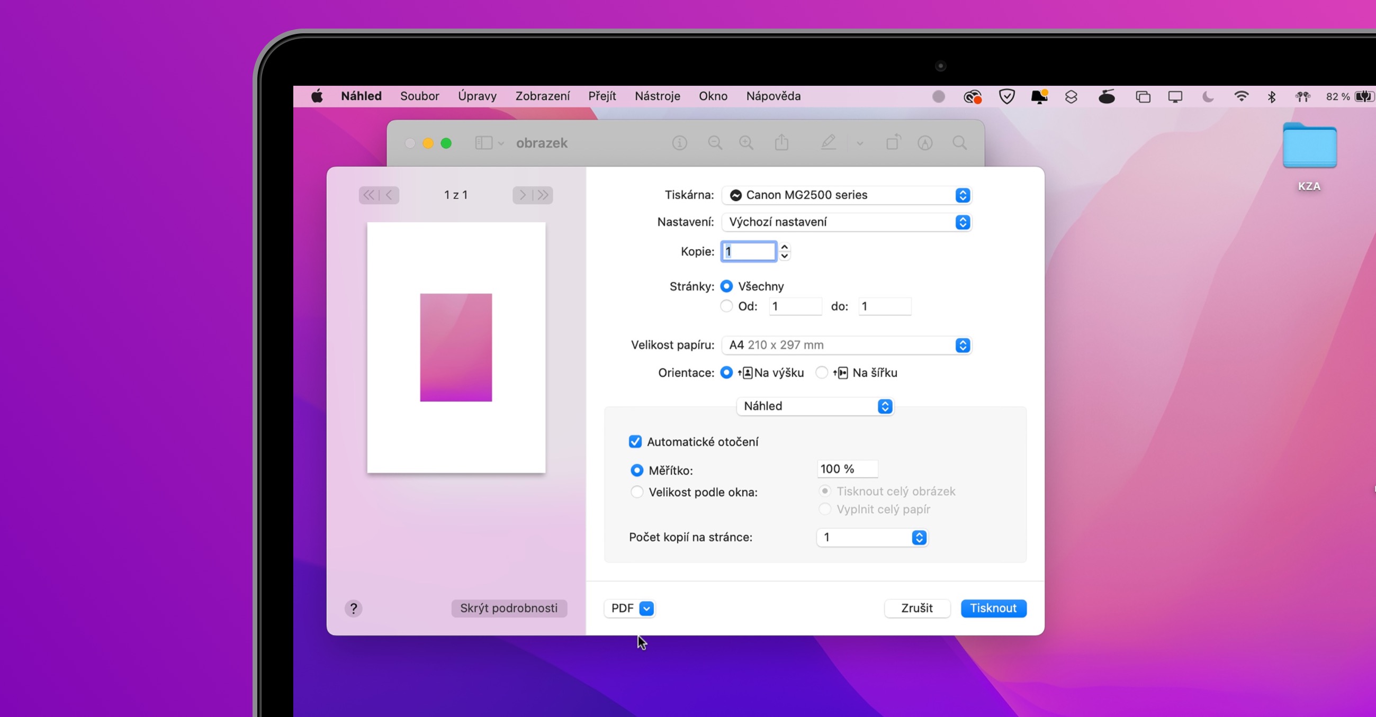1376x717 pixels.
Task: Select the Markup pencil icon
Action: coord(828,142)
